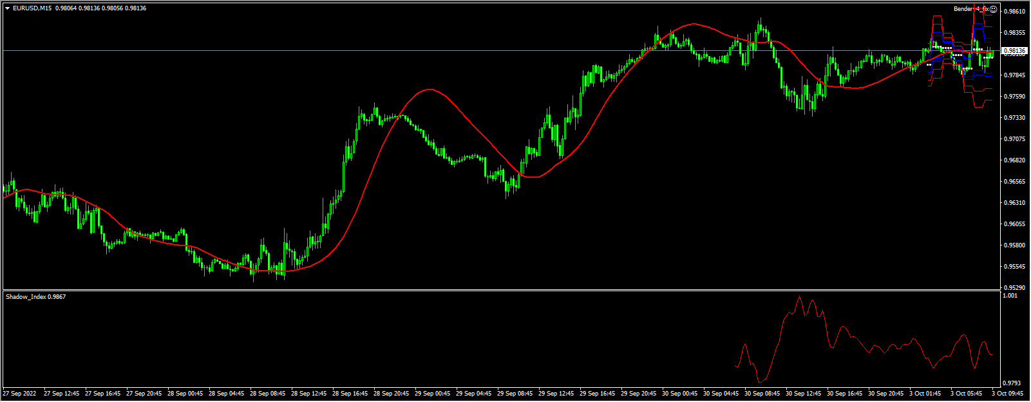
Task: Click the 29 Sep 16:45 time label
Action: (x=598, y=393)
